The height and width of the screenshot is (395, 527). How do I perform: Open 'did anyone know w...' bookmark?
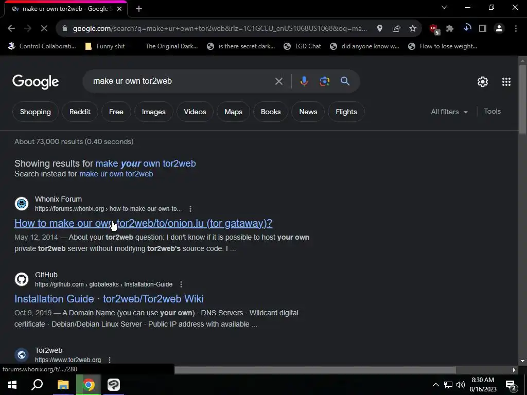[365, 46]
